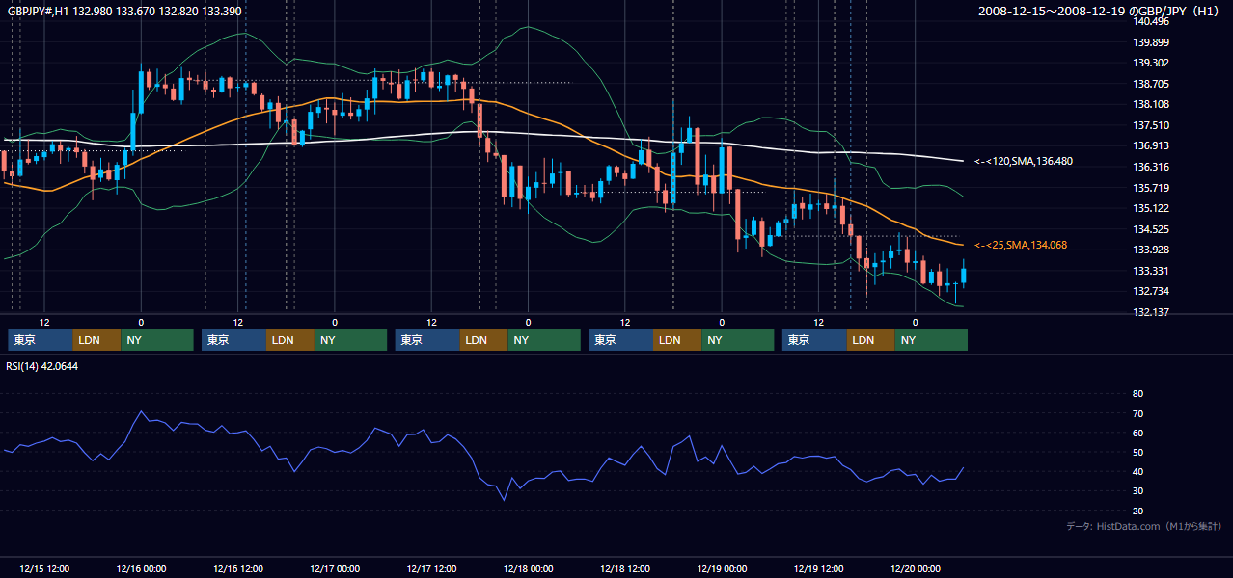Click the leftmost LDN session block
Viewport: 1233px width, 578px height.
(x=97, y=340)
